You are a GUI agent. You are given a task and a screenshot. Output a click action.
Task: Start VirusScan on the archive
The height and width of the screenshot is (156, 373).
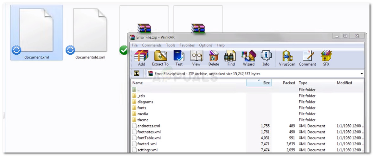tap(287, 58)
